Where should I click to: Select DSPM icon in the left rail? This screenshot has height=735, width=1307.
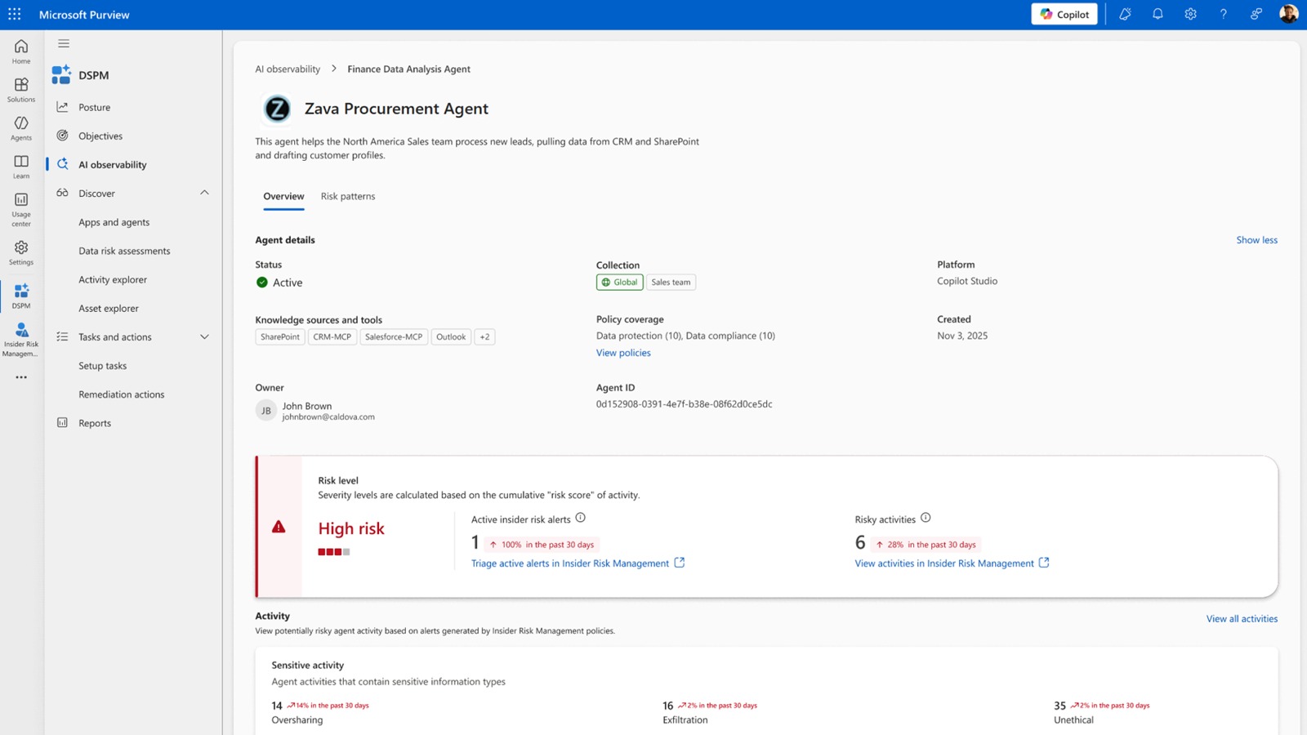21,296
